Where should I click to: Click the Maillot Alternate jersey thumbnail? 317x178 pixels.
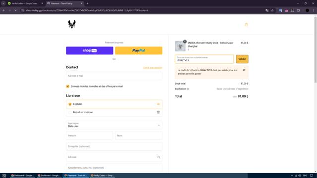(180, 46)
